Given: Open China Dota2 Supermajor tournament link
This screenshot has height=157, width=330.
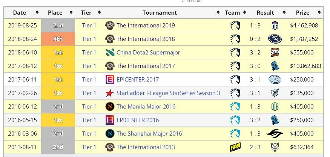Looking at the screenshot, I should click(148, 53).
